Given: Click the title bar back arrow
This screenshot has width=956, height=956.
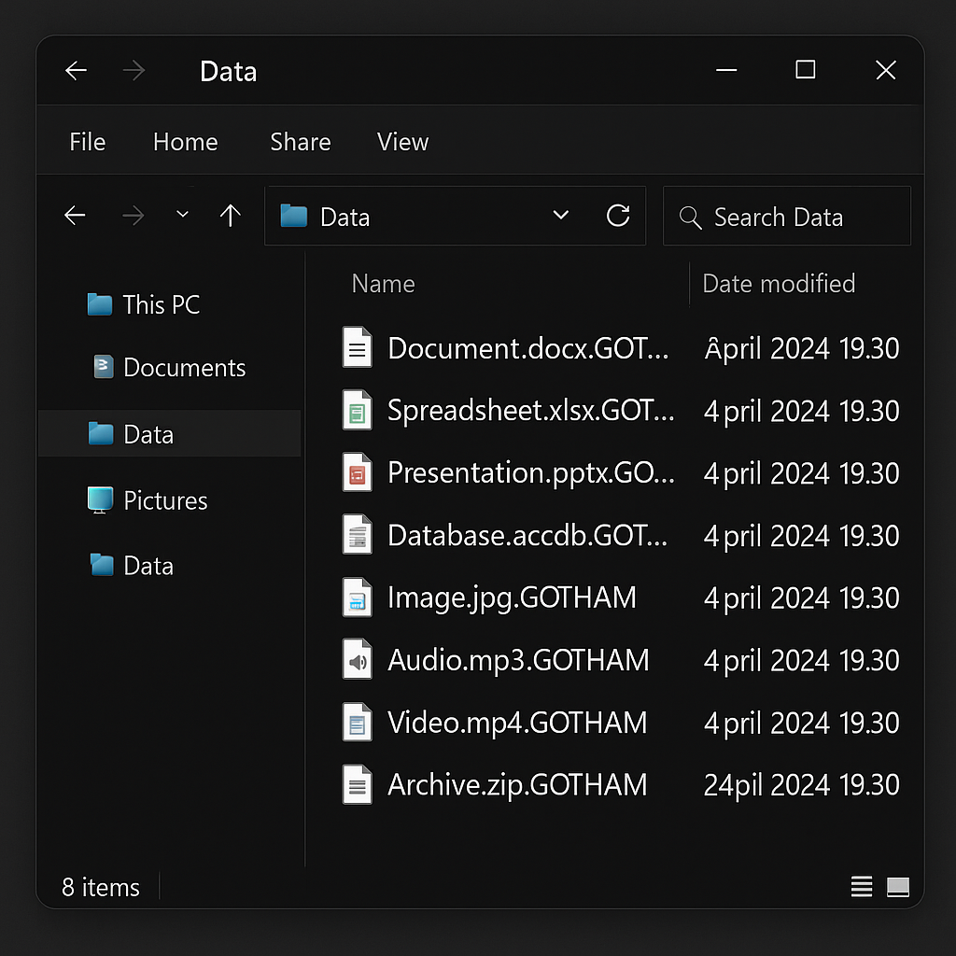Looking at the screenshot, I should (76, 71).
